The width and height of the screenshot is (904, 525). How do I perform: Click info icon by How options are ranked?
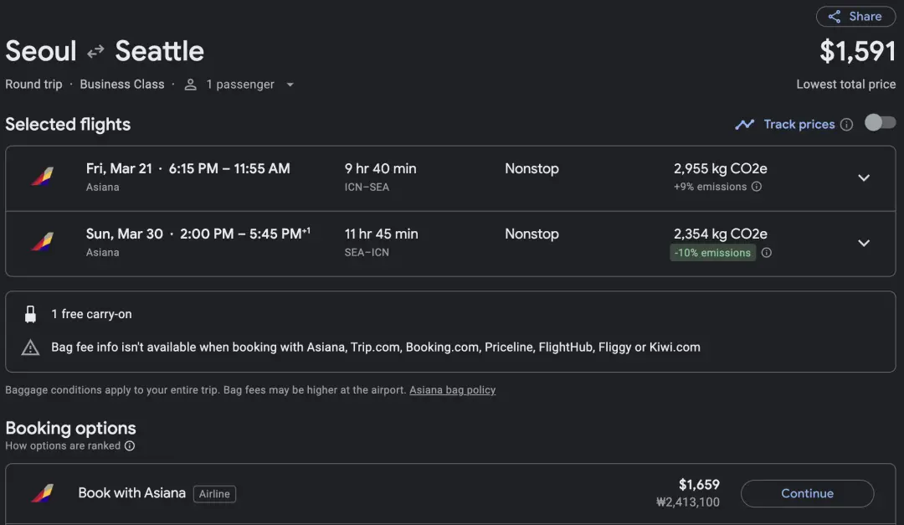(130, 446)
